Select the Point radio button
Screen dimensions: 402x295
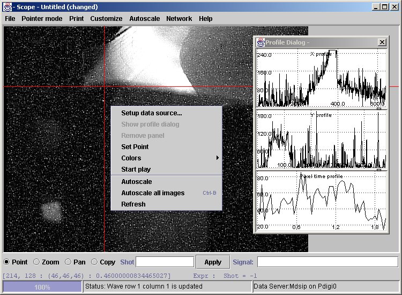(7, 262)
